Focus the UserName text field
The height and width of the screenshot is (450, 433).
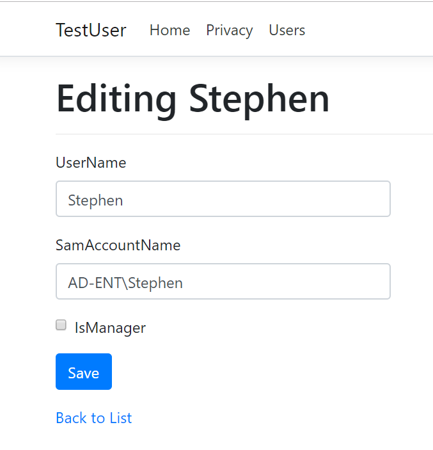click(x=223, y=198)
